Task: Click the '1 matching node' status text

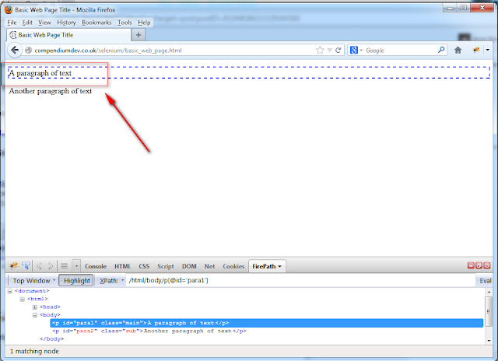Action: click(34, 351)
